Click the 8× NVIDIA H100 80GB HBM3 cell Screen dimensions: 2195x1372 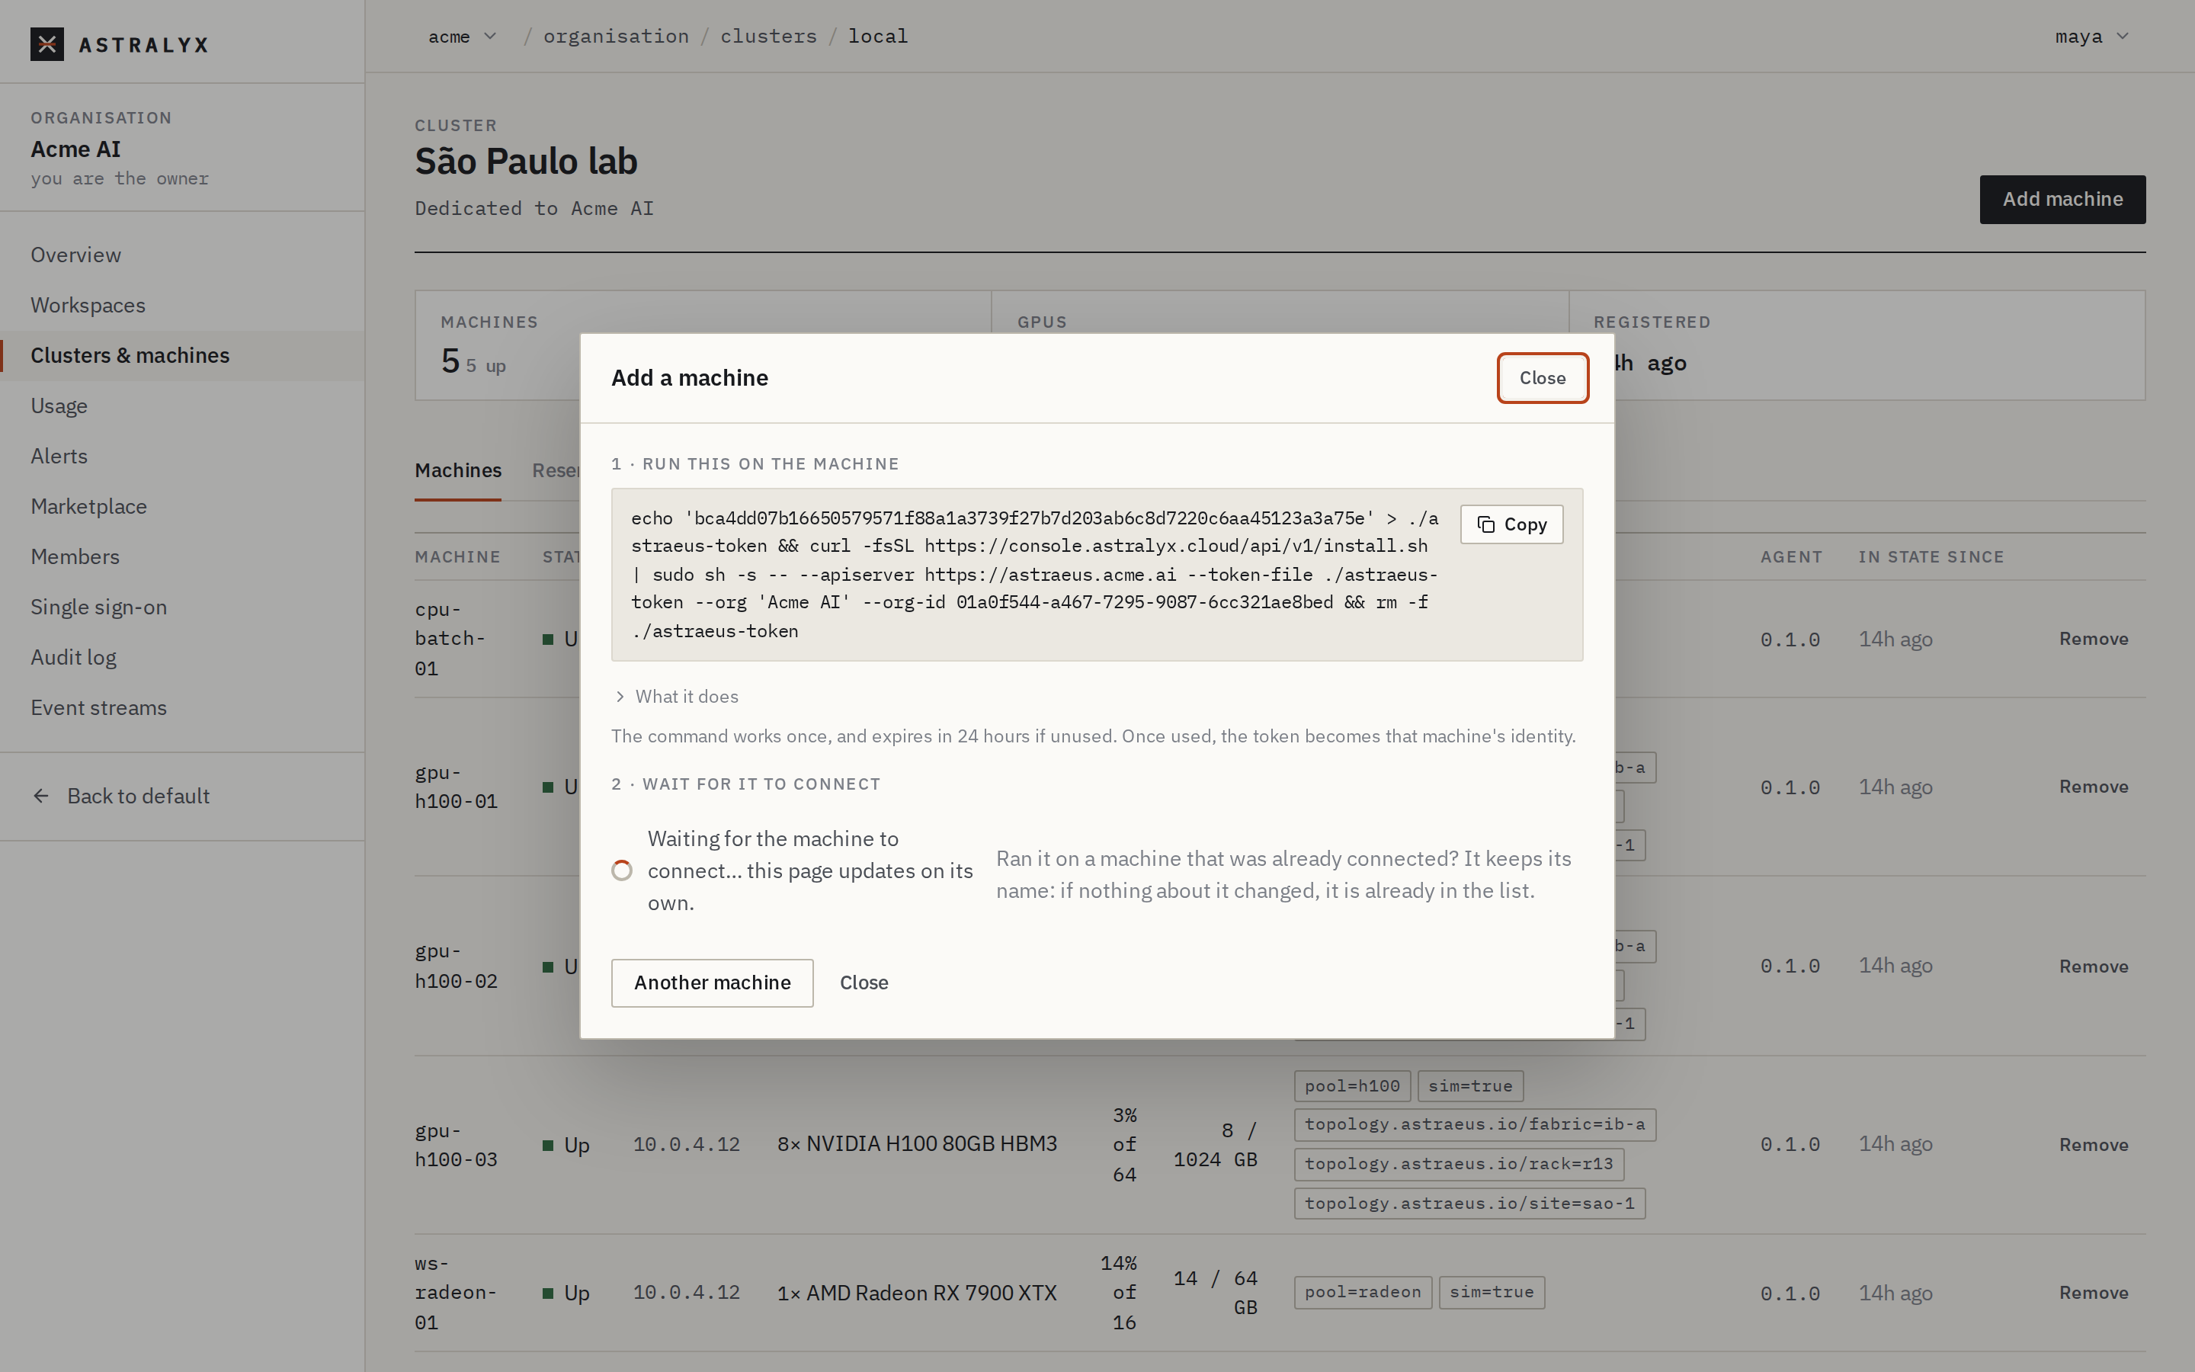pyautogui.click(x=917, y=1144)
